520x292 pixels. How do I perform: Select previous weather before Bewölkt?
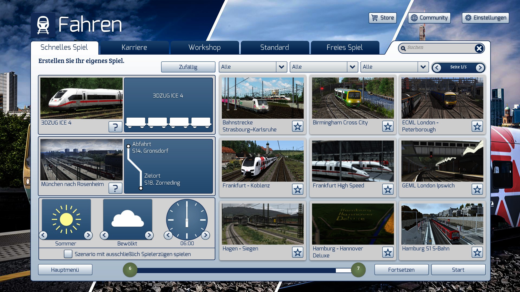coord(104,235)
